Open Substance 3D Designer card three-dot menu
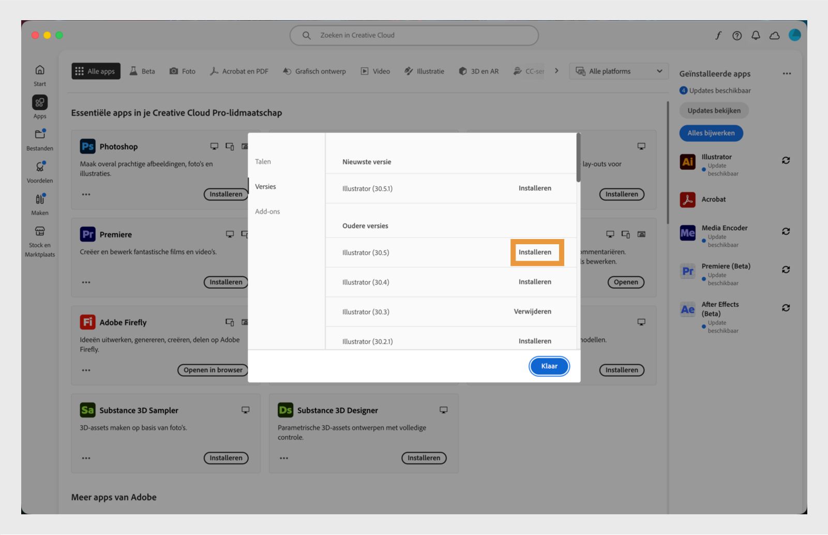The height and width of the screenshot is (535, 828). [x=284, y=458]
